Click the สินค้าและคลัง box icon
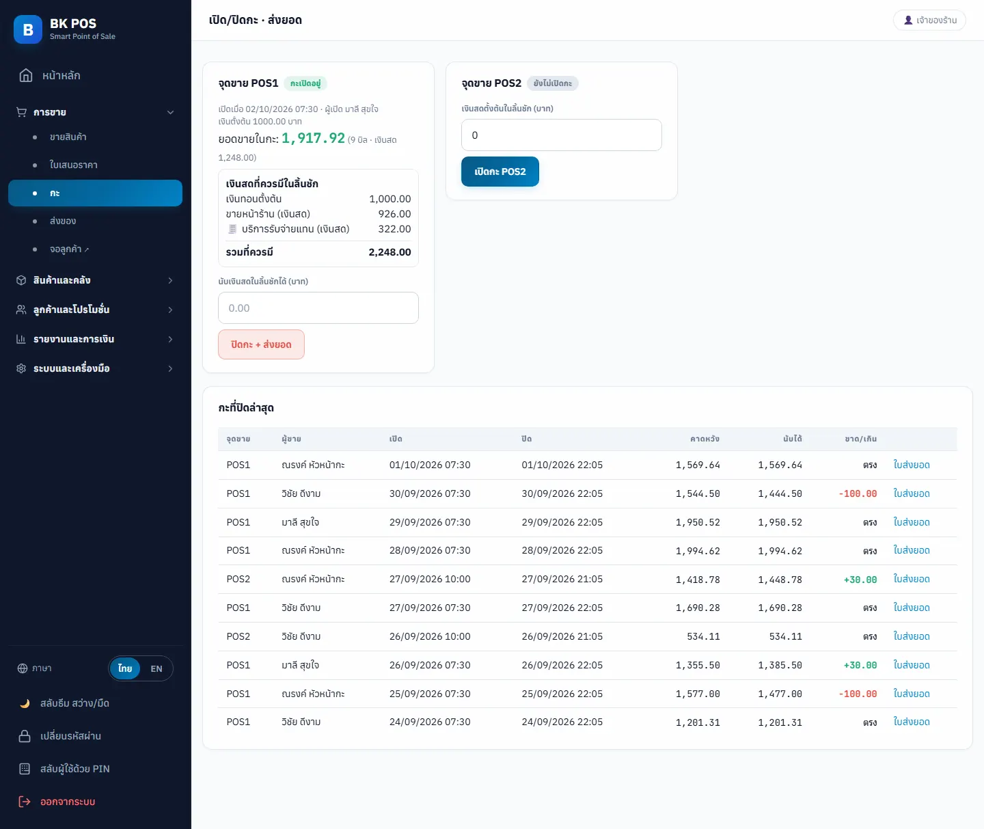The image size is (984, 829). tap(21, 280)
